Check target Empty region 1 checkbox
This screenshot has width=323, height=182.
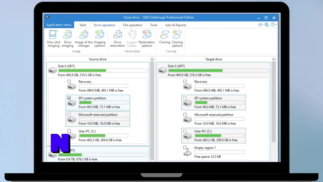click(185, 148)
